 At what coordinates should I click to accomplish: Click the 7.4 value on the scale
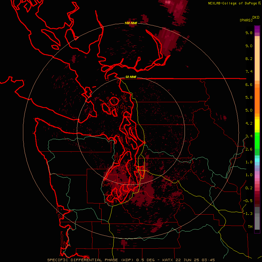pos(249,72)
